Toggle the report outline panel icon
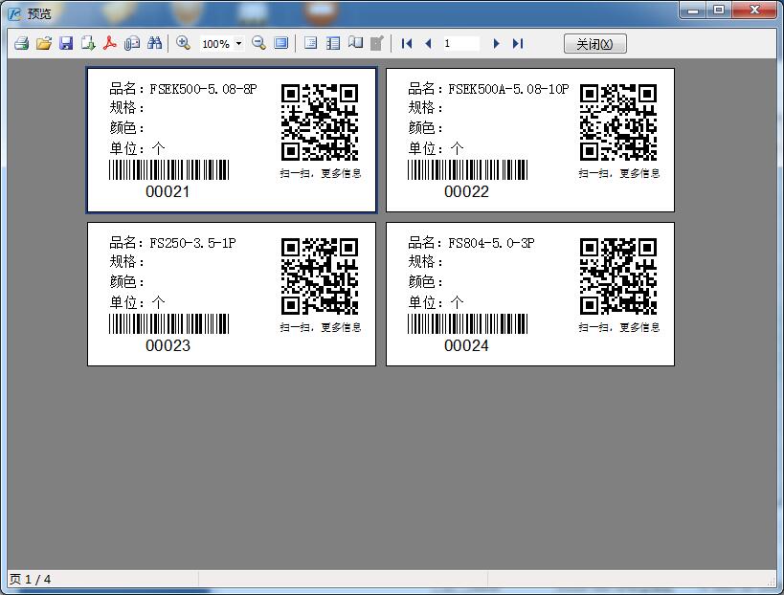784x595 pixels. click(310, 43)
